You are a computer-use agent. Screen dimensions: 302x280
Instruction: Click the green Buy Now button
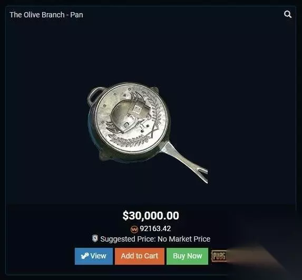[x=188, y=256]
